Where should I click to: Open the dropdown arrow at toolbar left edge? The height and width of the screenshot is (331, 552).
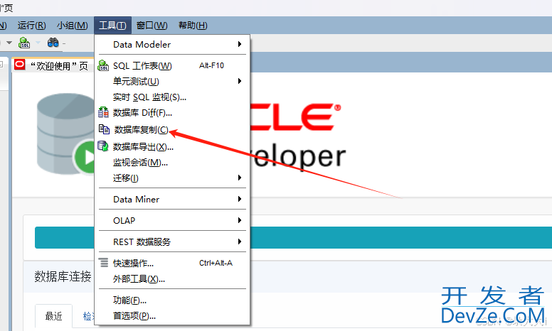[9, 43]
